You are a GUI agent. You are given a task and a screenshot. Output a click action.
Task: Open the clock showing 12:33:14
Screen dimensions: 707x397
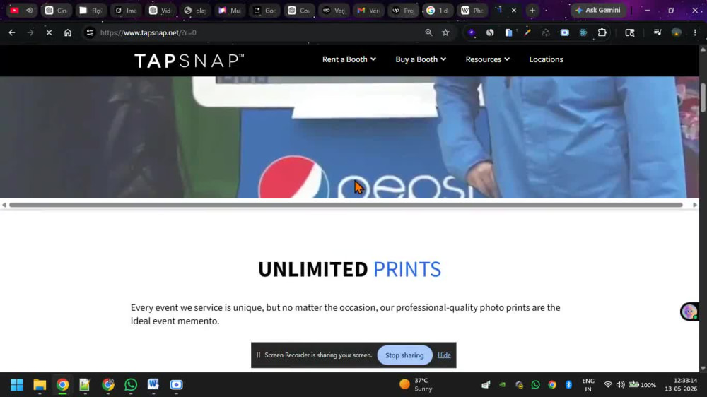(x=681, y=384)
